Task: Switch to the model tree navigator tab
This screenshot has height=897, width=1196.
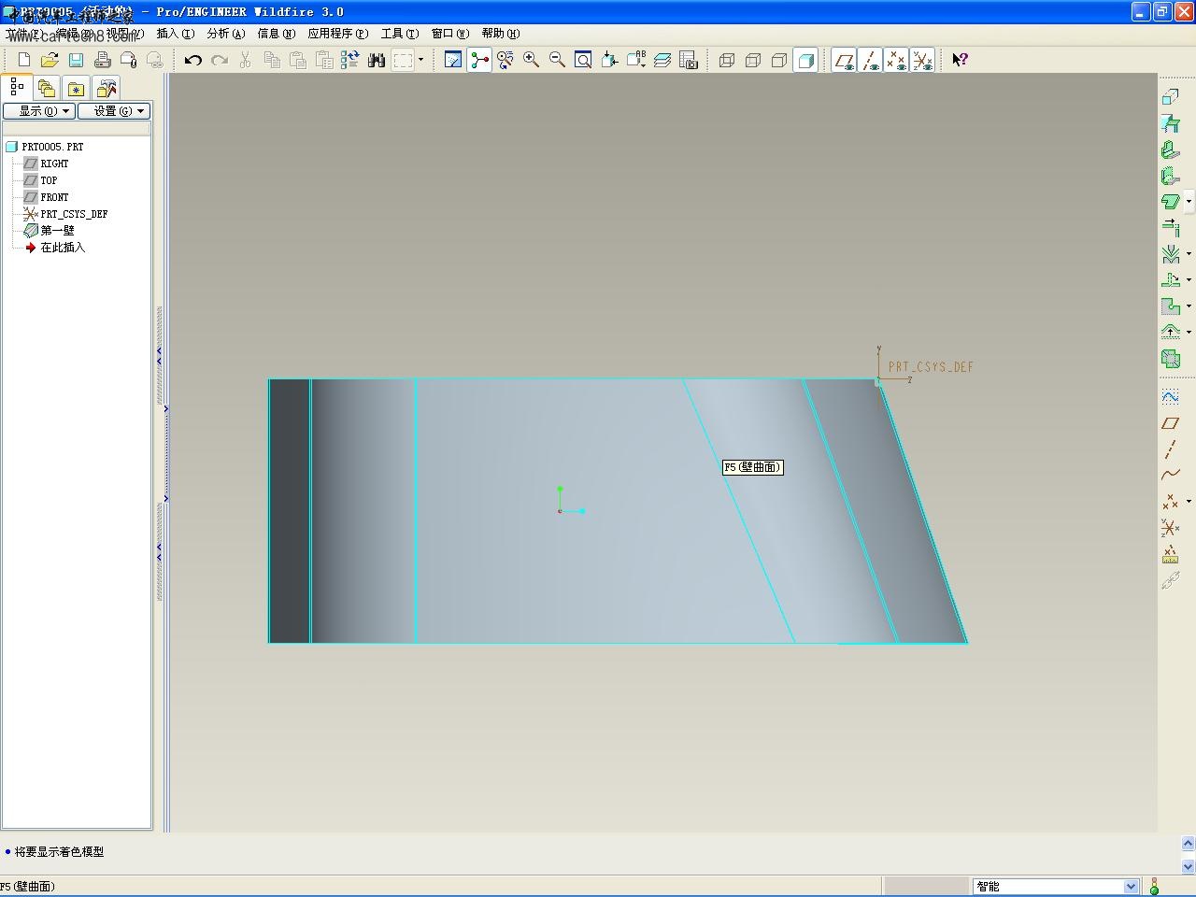Action: click(x=17, y=88)
